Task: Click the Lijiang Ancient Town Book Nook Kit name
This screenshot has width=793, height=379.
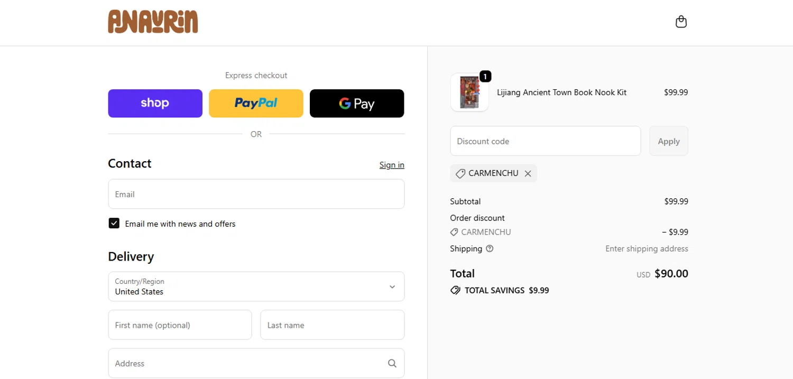Action: click(561, 93)
